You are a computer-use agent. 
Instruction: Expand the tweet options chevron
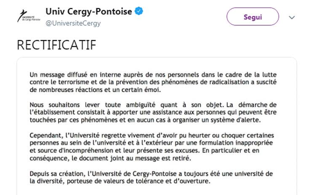click(291, 17)
